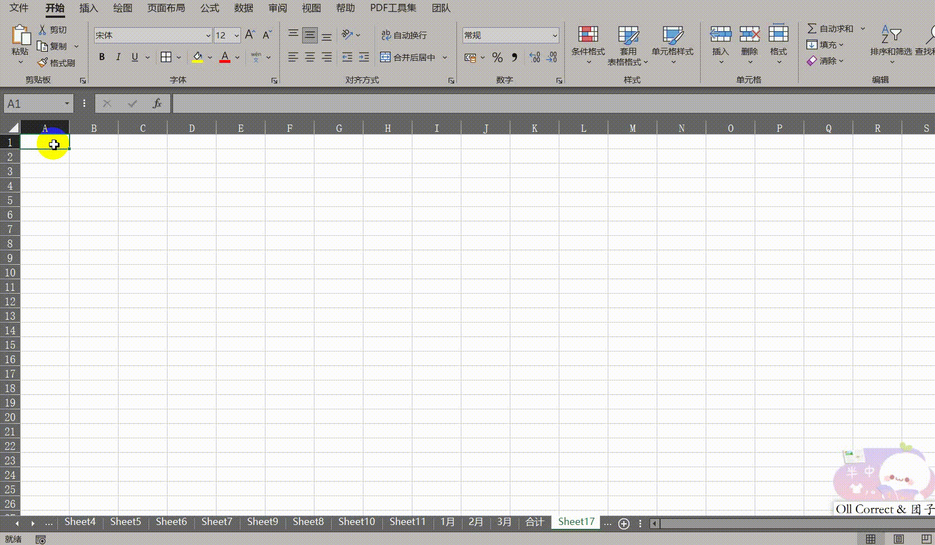Expand fill color dropdown arrow
This screenshot has width=935, height=545.
click(210, 57)
